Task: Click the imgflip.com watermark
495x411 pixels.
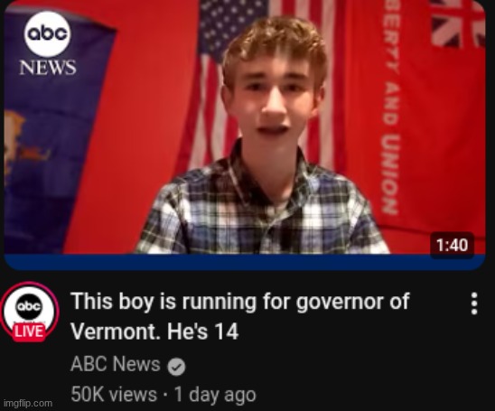Action: point(28,403)
